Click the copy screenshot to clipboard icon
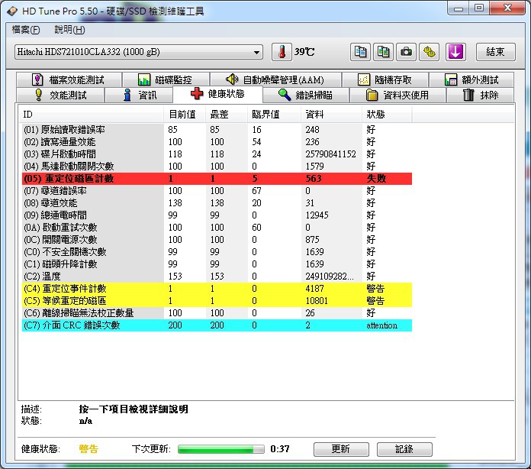The image size is (531, 469). pos(383,52)
